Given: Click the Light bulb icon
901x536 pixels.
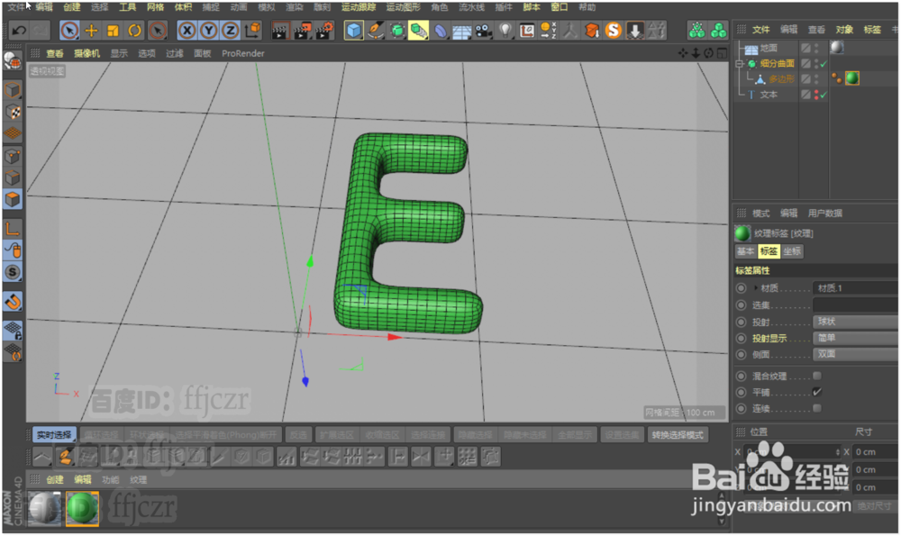Looking at the screenshot, I should (x=505, y=31).
